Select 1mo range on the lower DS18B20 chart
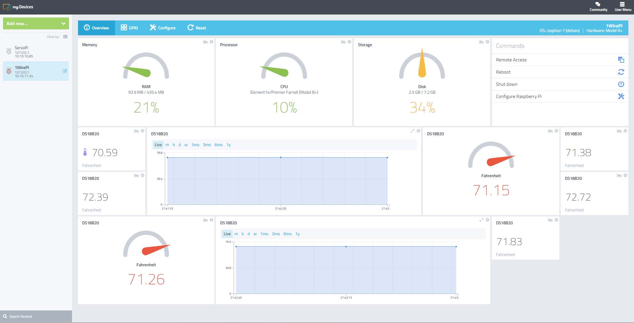 [x=264, y=234]
